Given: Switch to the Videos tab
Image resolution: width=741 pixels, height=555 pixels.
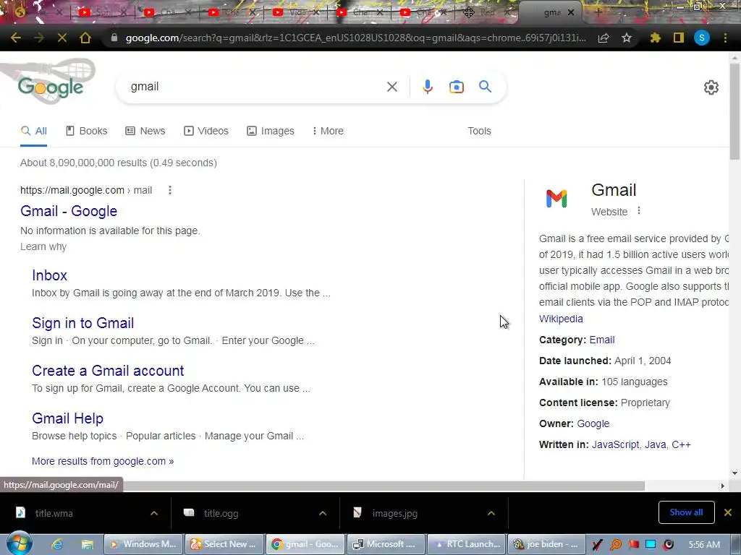Looking at the screenshot, I should click(x=206, y=131).
